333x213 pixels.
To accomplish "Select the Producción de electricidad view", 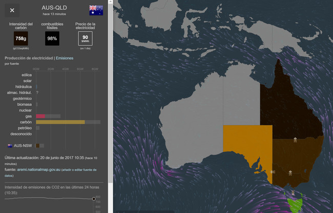I will click(29, 58).
